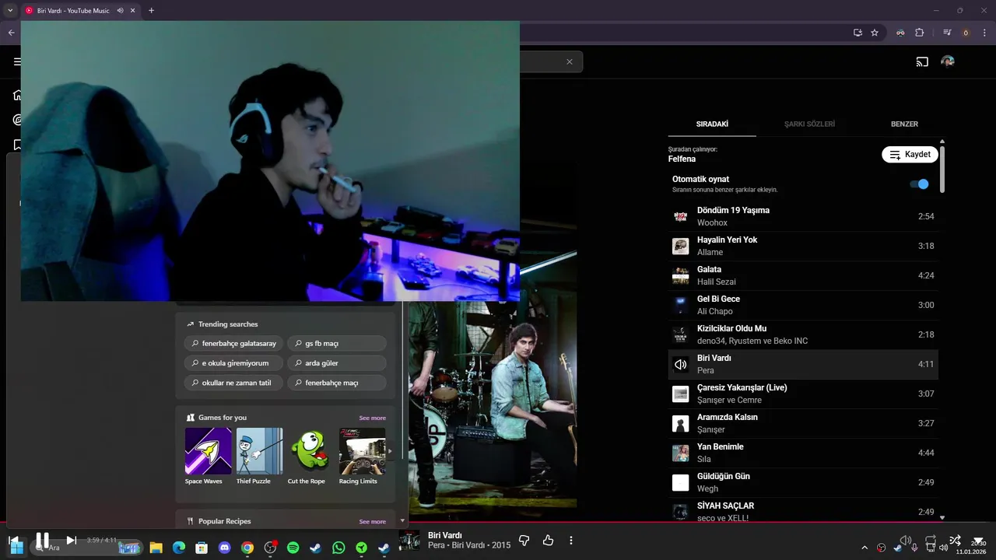The width and height of the screenshot is (996, 560).
Task: Open the player volume control icon
Action: pos(905,540)
